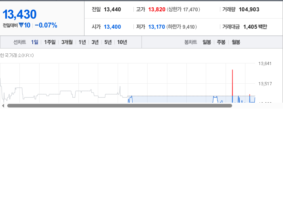Show the 3개월 line chart
This screenshot has width=283, height=198.
click(x=67, y=42)
